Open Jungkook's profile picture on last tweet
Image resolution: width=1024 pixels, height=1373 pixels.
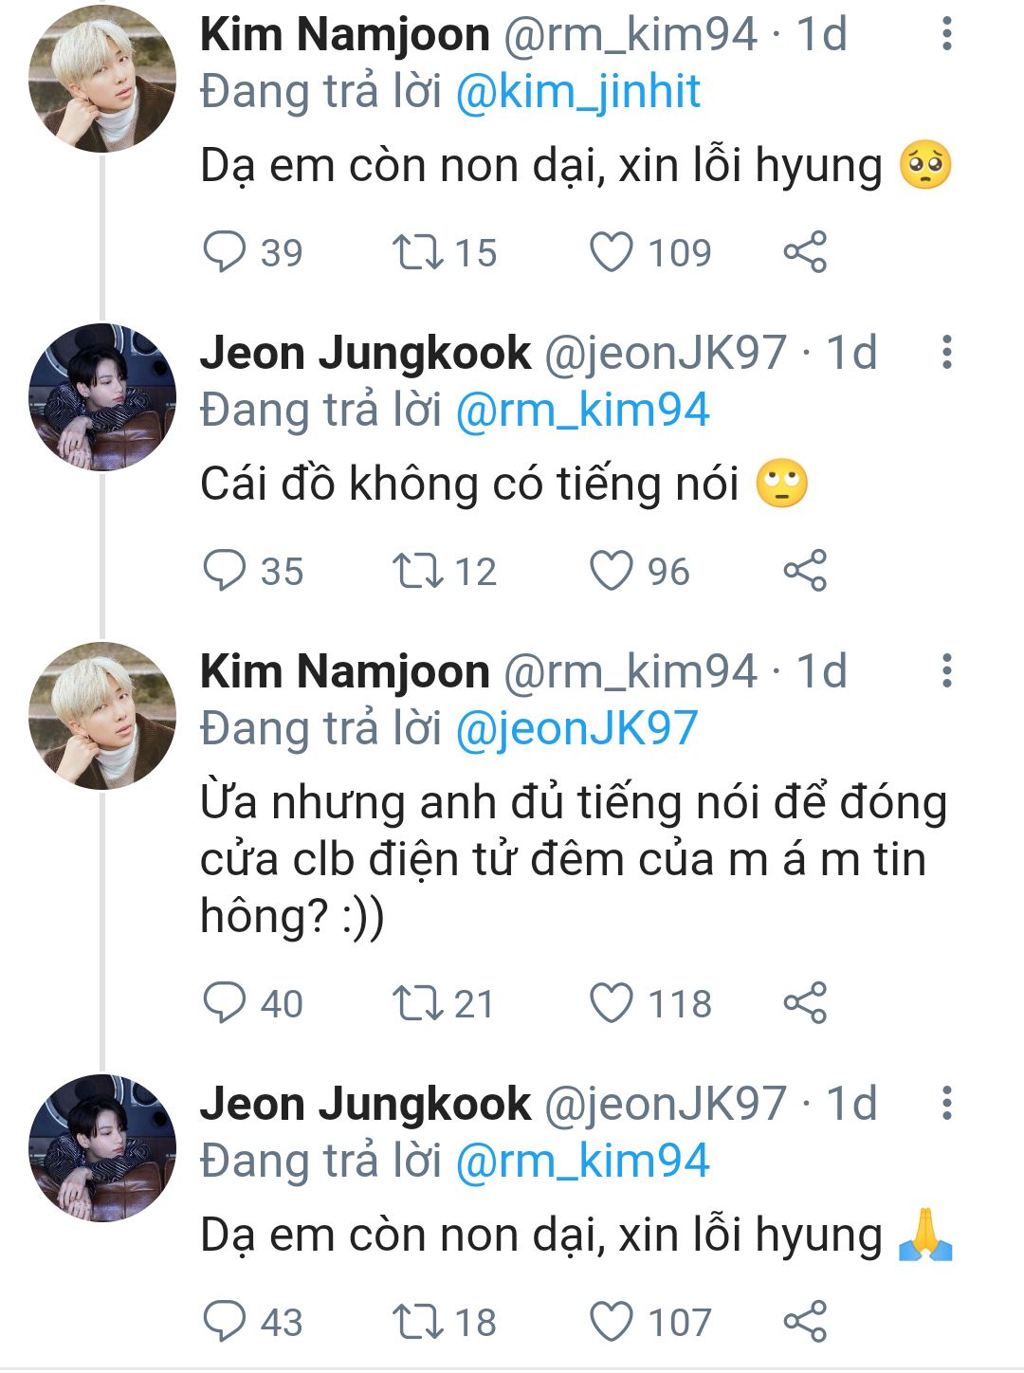pyautogui.click(x=102, y=1148)
